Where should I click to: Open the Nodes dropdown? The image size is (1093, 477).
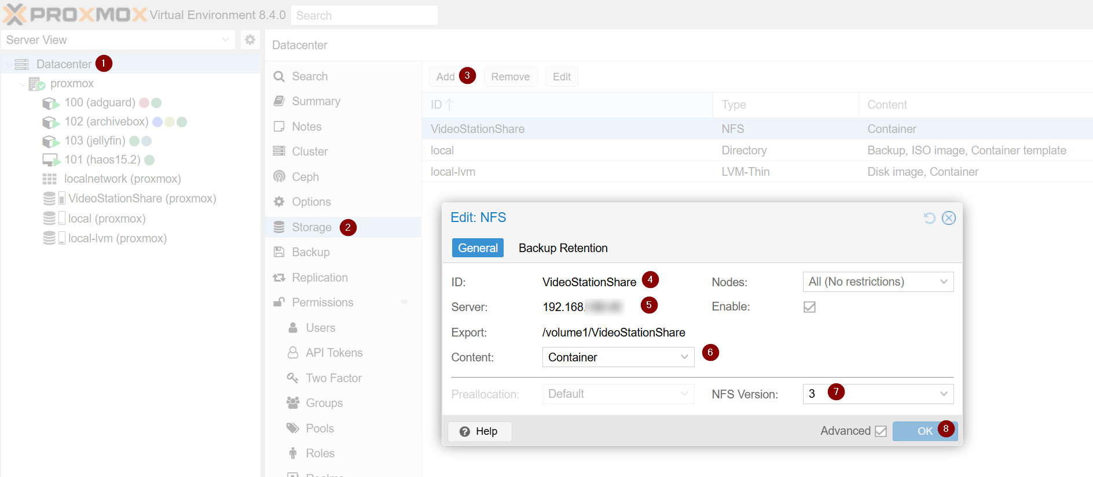[944, 282]
